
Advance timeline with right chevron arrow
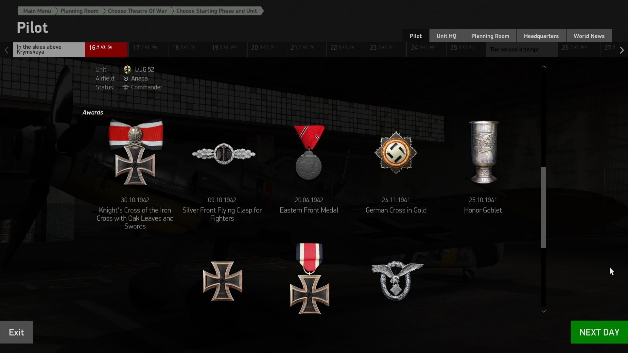(x=622, y=50)
